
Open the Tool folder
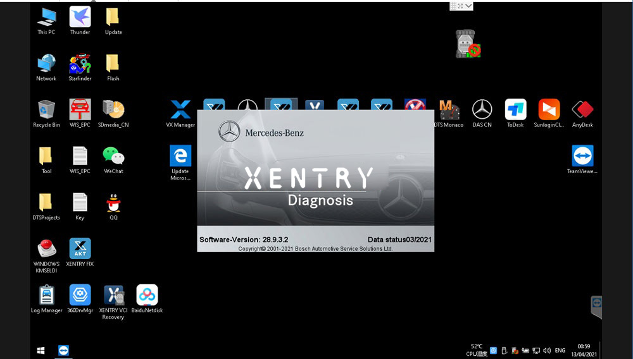click(46, 160)
